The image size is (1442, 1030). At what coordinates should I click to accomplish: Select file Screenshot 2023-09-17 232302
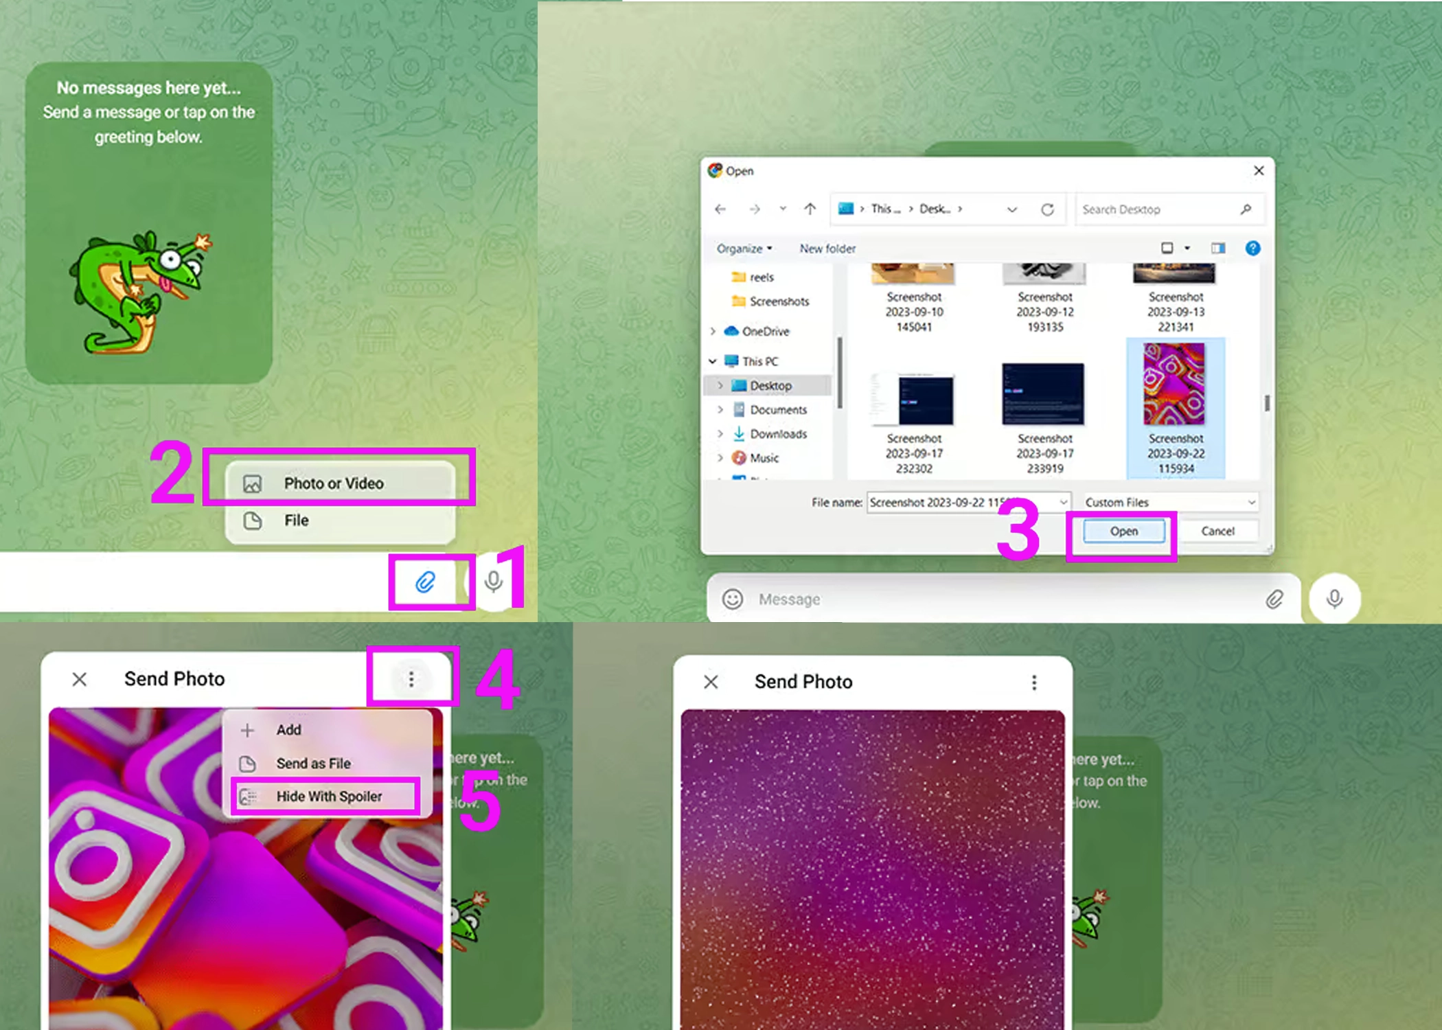(x=913, y=423)
